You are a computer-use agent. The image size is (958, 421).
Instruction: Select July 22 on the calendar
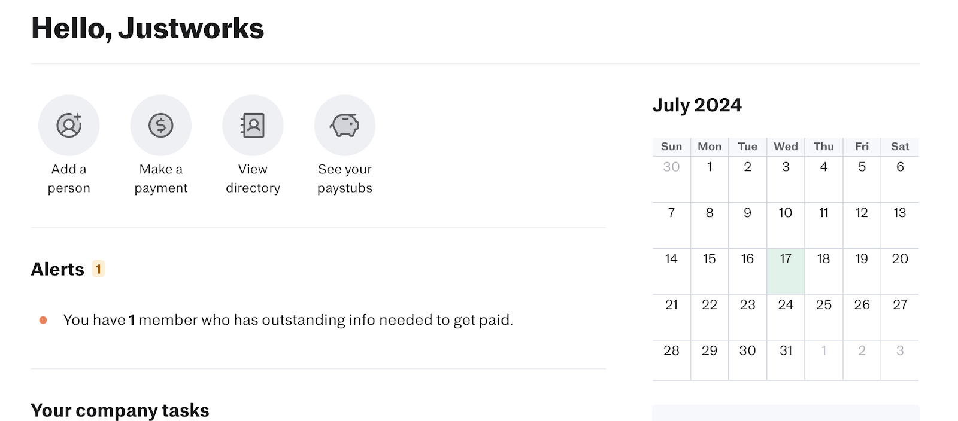tap(710, 316)
